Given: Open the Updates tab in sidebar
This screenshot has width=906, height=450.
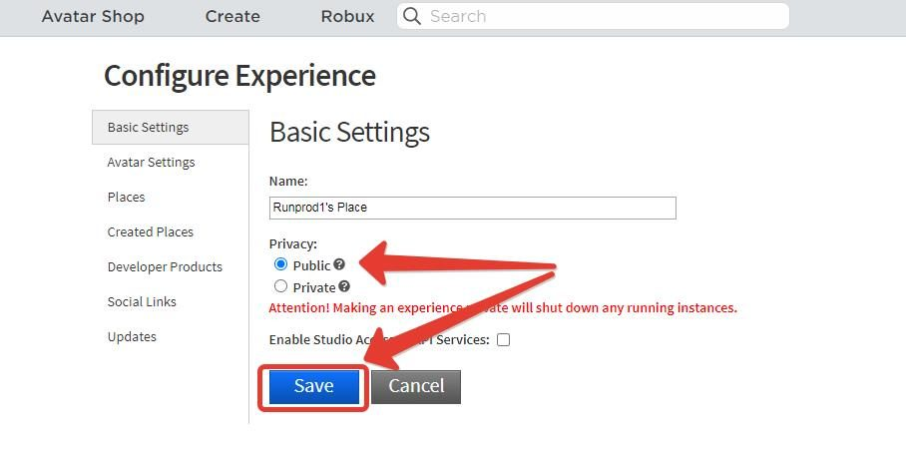Looking at the screenshot, I should coord(132,337).
